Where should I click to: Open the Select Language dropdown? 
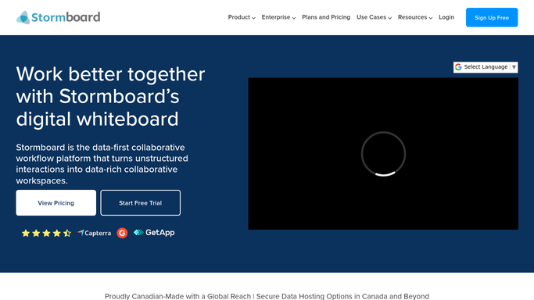click(486, 67)
